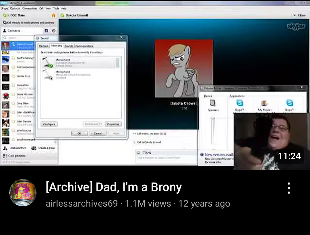Switch to the Playback tab

(44, 46)
